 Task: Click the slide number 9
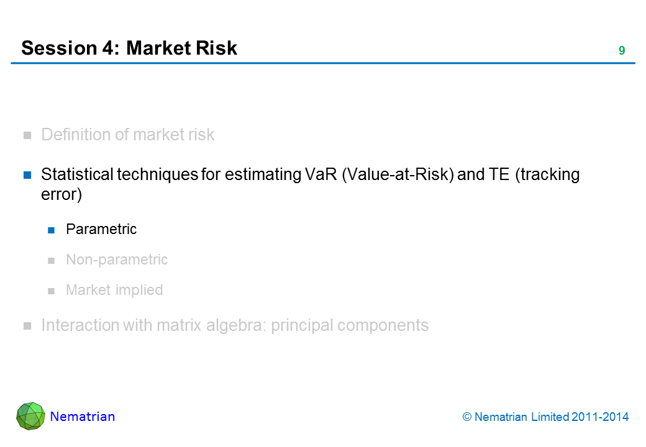tap(621, 51)
